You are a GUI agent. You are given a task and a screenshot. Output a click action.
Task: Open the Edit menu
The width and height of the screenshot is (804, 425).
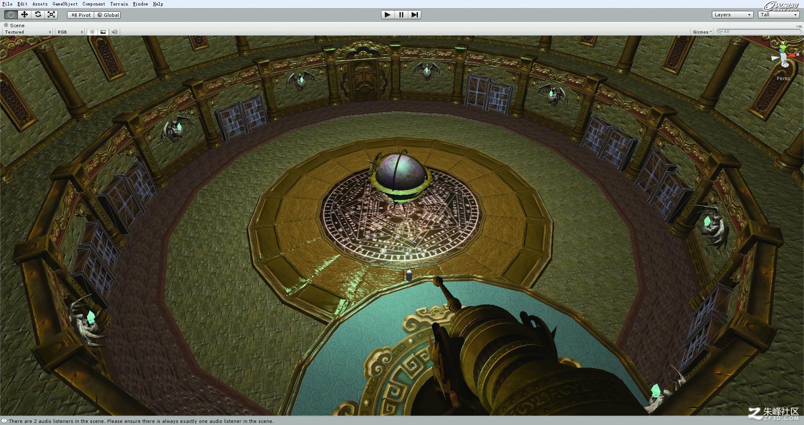click(22, 4)
